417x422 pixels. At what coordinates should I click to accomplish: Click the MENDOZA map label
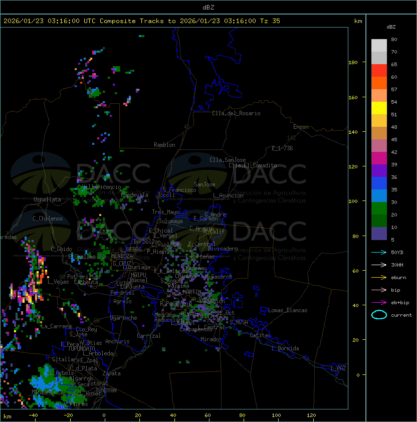[122, 256]
